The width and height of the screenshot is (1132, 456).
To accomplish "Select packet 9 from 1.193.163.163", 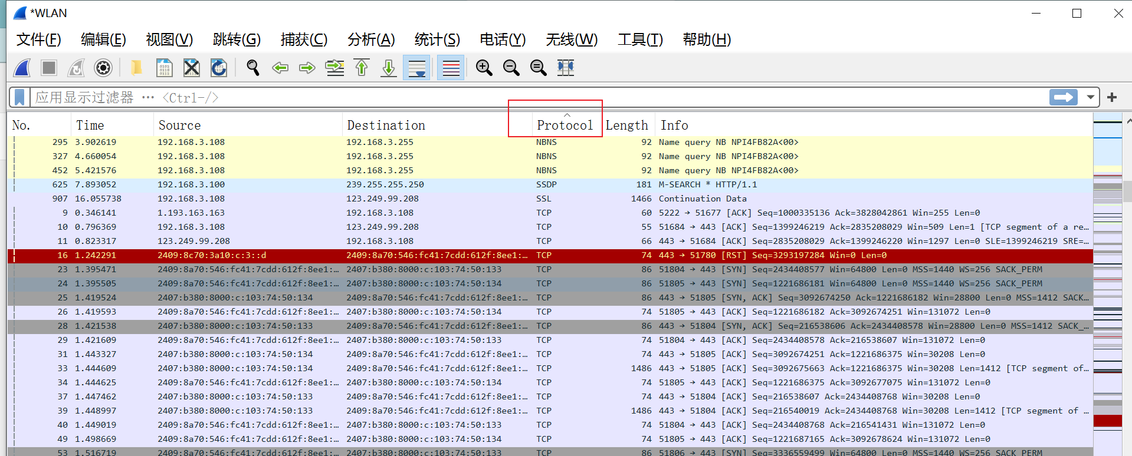I will [x=550, y=213].
